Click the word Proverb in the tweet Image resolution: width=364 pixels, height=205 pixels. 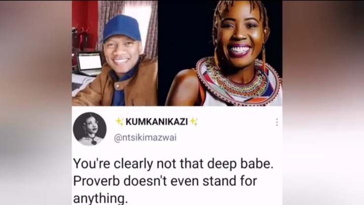point(97,181)
